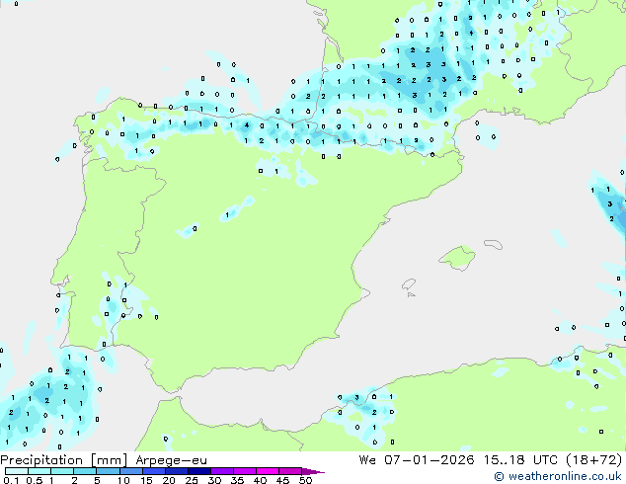Click the "Precipitation" title word
626x484 pixels.
(41, 460)
